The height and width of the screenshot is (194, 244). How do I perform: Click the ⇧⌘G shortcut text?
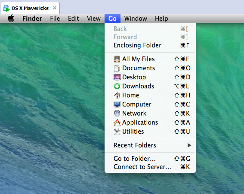pyautogui.click(x=182, y=159)
